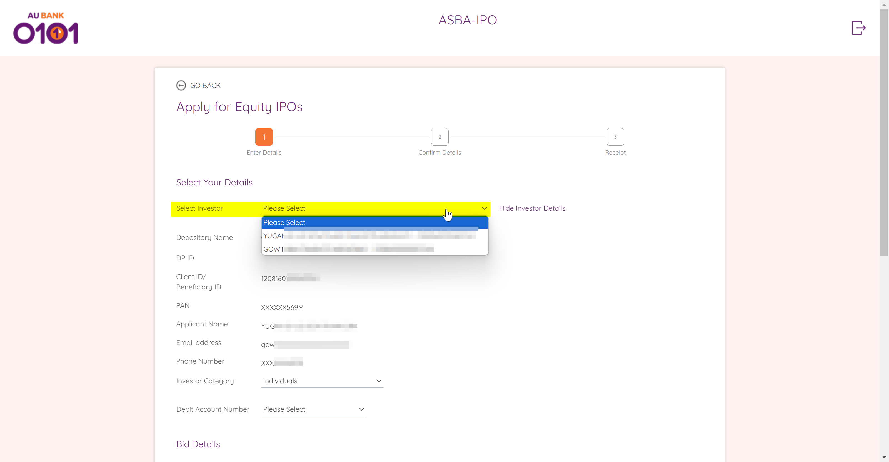Click the ASBA-IPO page title
This screenshot has width=889, height=462.
[x=467, y=20]
